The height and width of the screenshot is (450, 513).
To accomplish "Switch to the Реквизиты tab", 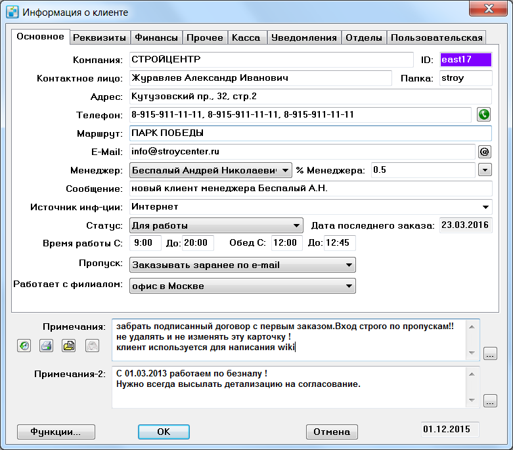I will point(100,37).
